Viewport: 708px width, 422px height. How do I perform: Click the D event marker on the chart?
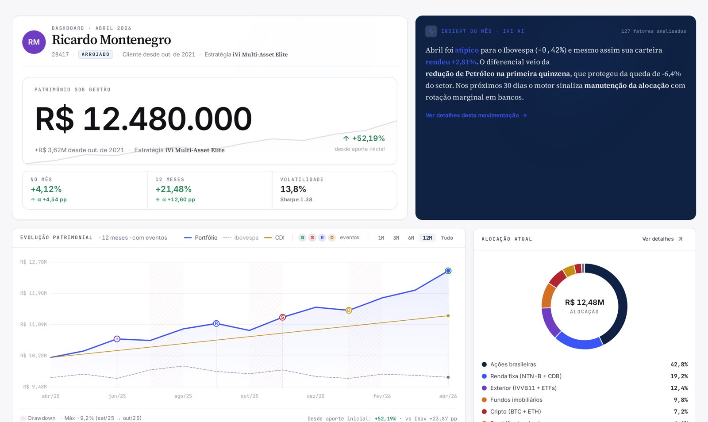pyautogui.click(x=349, y=311)
